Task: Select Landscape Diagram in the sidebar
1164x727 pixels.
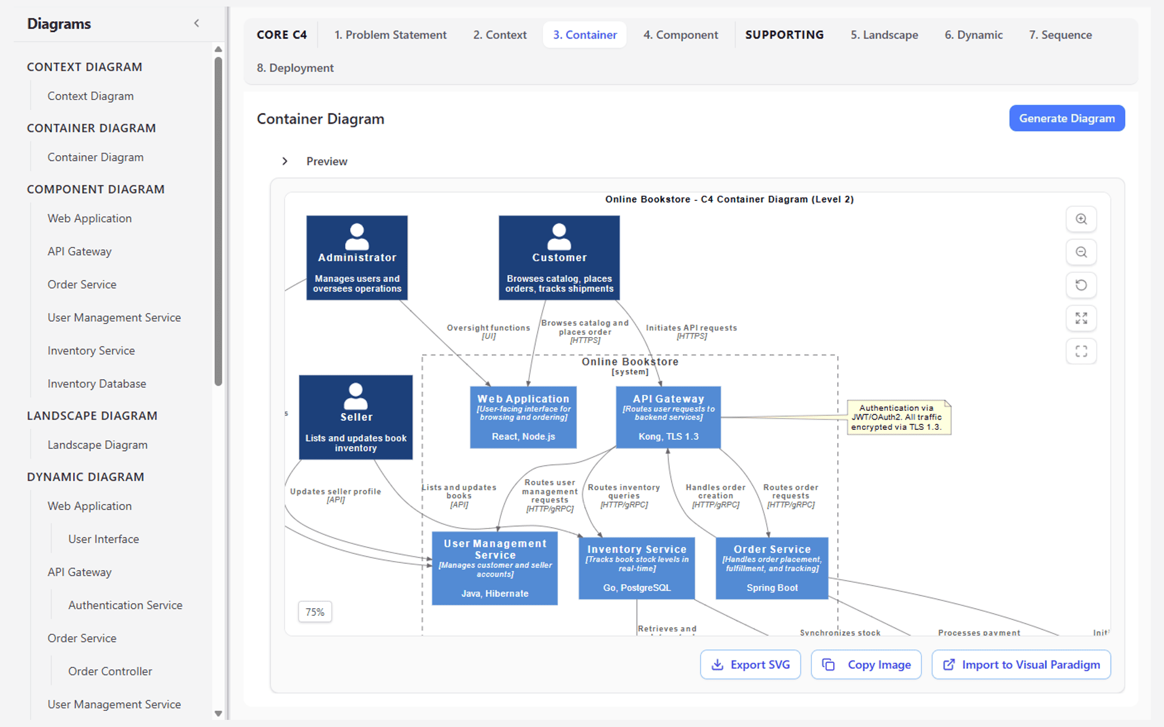Action: click(x=97, y=445)
